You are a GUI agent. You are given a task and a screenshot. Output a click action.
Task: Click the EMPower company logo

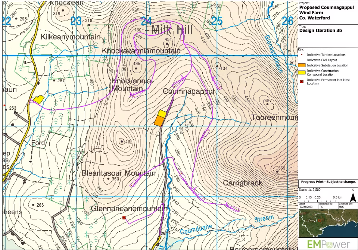329,243
